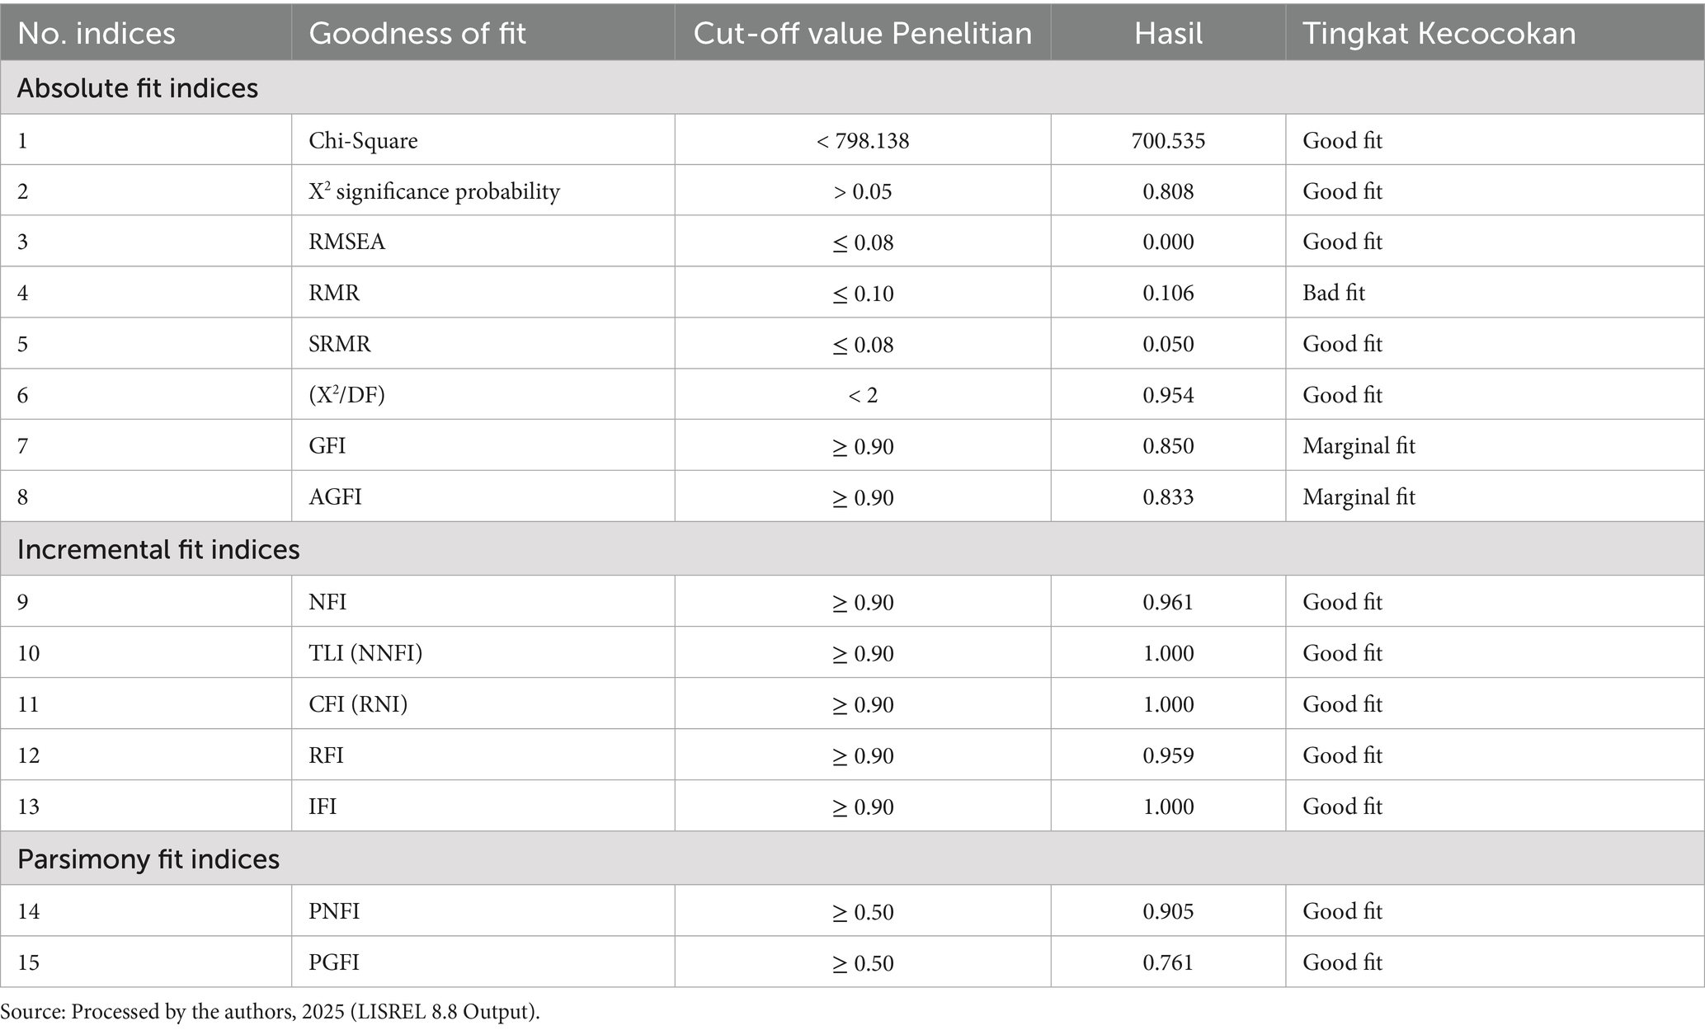1705x1030 pixels.
Task: Select row number '10'
Action: pos(28,653)
